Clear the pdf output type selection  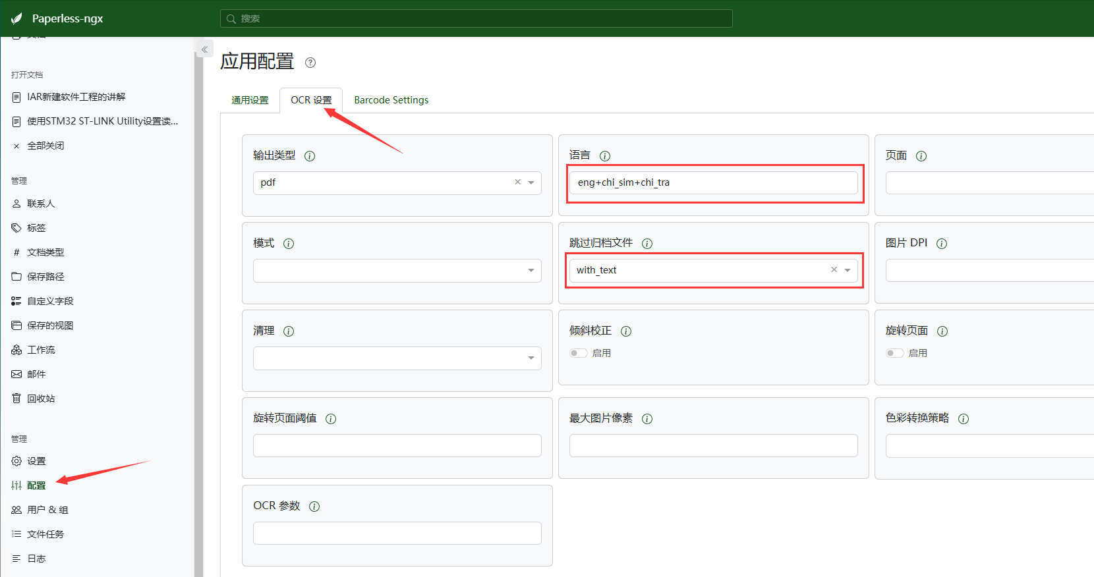tap(517, 182)
